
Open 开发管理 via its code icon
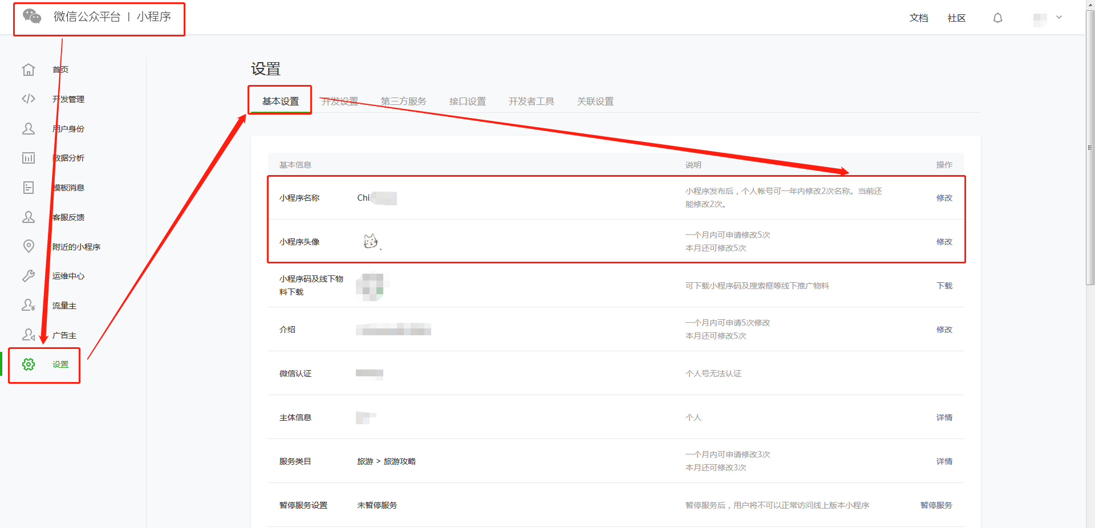[x=29, y=99]
